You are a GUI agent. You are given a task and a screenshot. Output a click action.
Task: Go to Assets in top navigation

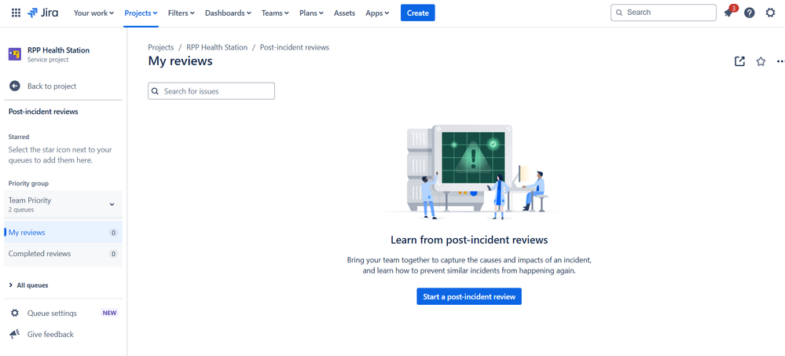point(344,13)
